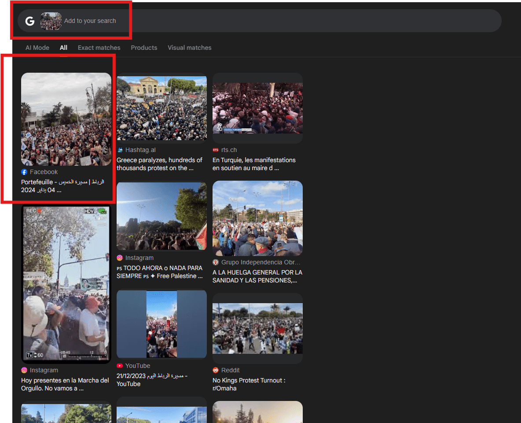Click the Facebook source icon

24,172
